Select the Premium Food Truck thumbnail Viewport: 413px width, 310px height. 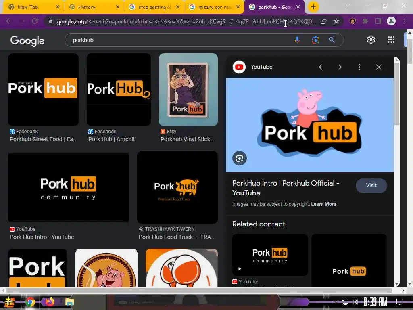[177, 187]
